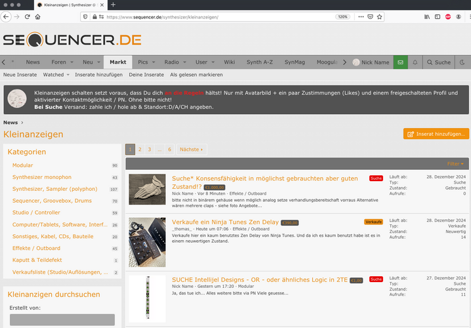
Task: Click the Nächste pagination button
Action: coord(191,150)
